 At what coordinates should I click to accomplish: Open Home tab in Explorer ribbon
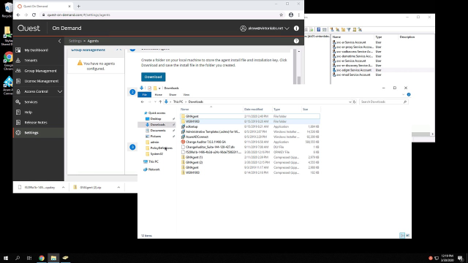pyautogui.click(x=158, y=94)
